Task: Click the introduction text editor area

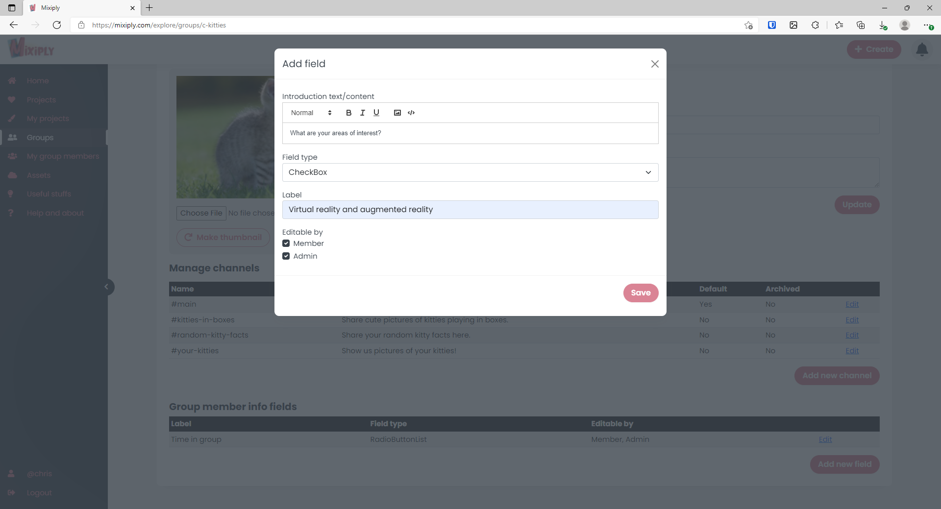Action: 470,133
